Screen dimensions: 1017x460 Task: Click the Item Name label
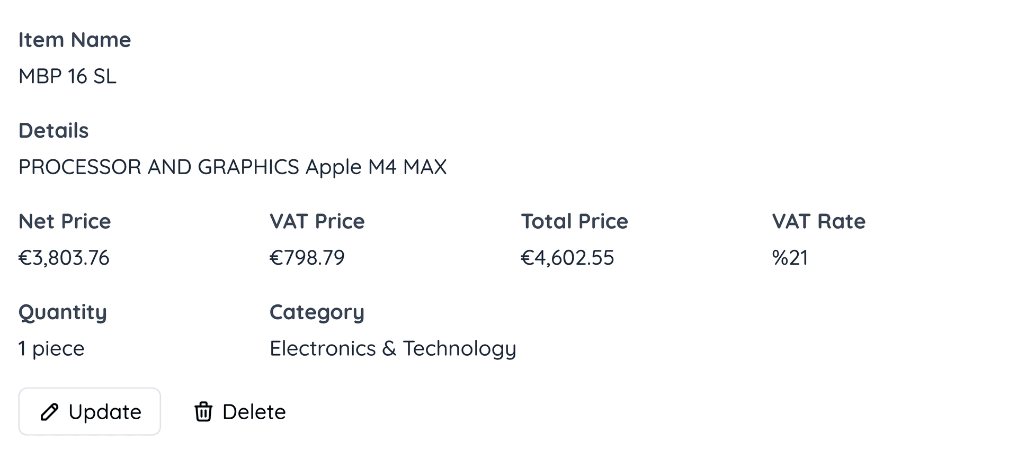[75, 40]
